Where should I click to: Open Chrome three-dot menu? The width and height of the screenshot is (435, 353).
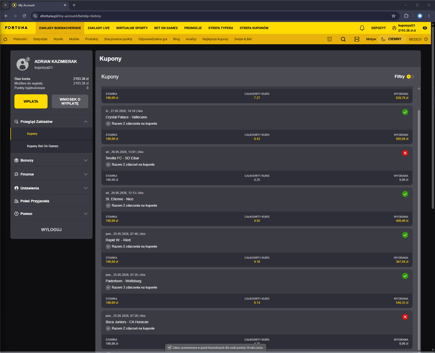(x=429, y=16)
